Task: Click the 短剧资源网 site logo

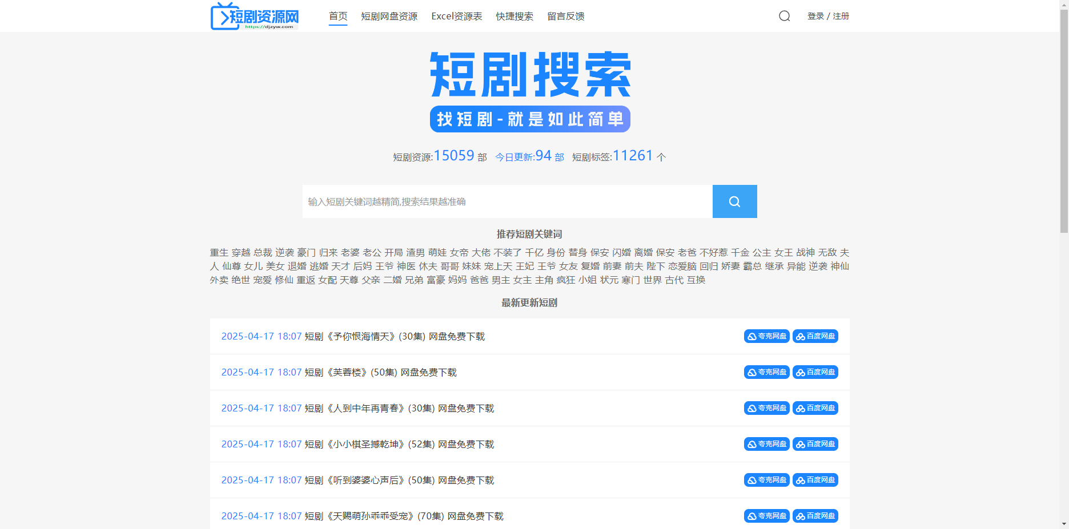Action: [x=255, y=16]
